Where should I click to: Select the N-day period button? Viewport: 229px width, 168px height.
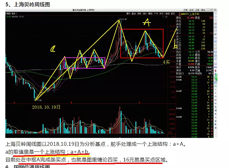click(216, 117)
